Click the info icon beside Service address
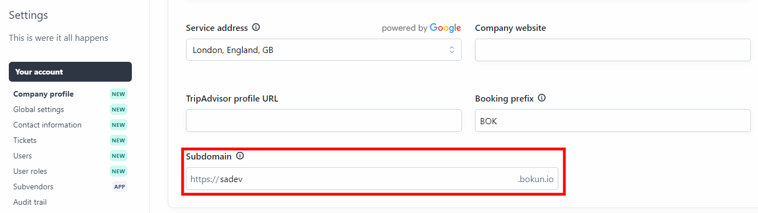 point(256,28)
